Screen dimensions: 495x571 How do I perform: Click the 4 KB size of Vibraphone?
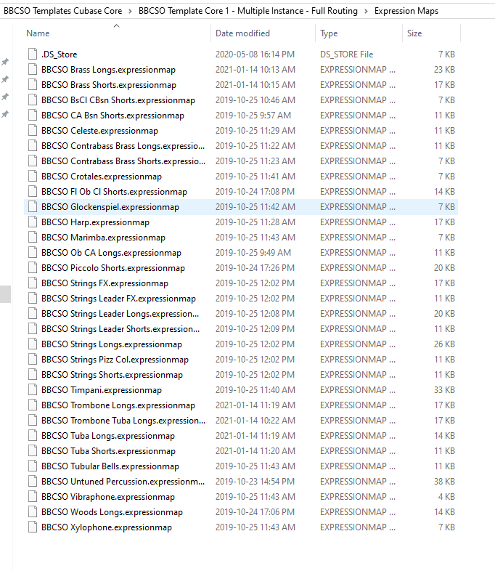point(446,497)
